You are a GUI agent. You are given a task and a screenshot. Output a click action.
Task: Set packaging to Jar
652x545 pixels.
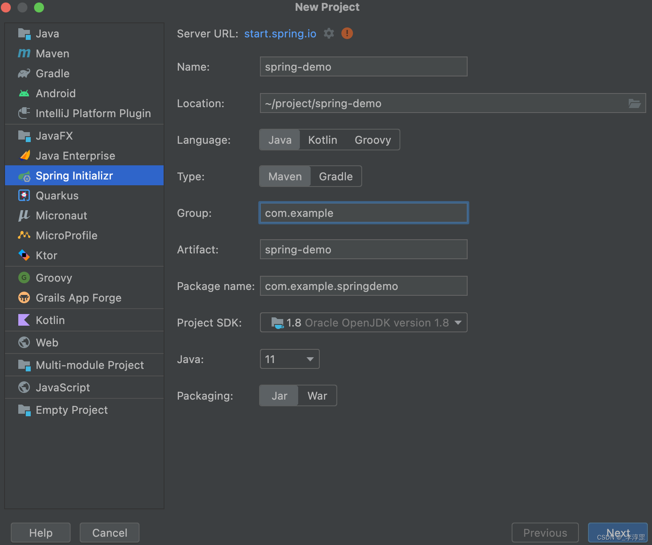(279, 396)
